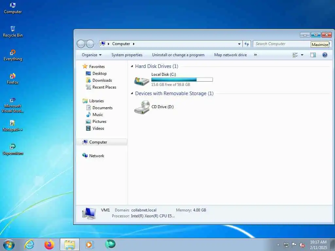Collapse Devices with Removable Storage group

132,93
